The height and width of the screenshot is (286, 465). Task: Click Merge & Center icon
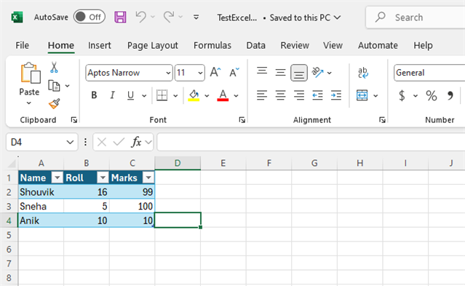[362, 95]
